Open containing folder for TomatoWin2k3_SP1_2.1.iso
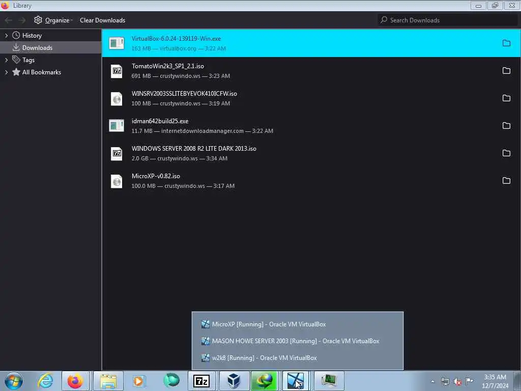The width and height of the screenshot is (521, 391). pos(506,70)
